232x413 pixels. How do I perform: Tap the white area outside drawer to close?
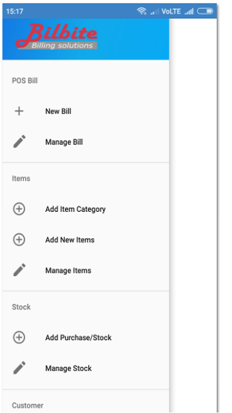click(x=193, y=210)
